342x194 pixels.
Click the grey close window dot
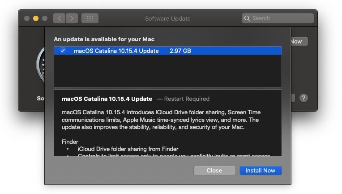pyautogui.click(x=27, y=18)
